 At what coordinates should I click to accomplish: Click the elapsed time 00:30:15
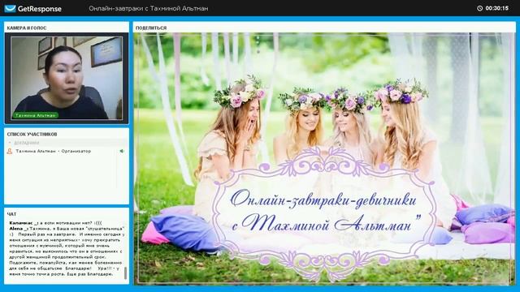tap(496, 8)
